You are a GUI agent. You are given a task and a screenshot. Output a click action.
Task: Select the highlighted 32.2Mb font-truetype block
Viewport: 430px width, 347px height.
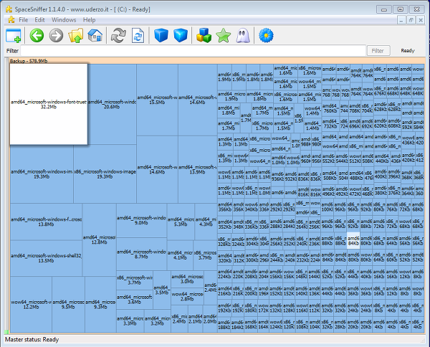click(49, 104)
